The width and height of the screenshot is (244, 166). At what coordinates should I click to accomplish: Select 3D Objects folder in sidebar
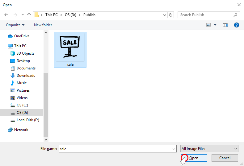tap(25, 53)
